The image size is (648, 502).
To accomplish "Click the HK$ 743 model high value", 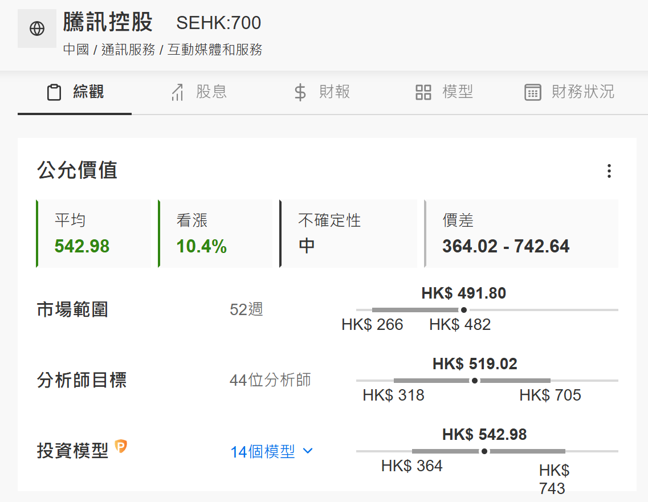I will coord(554,479).
